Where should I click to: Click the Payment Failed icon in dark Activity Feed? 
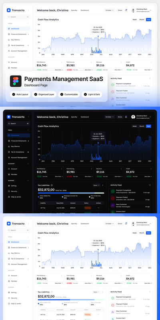112,199
